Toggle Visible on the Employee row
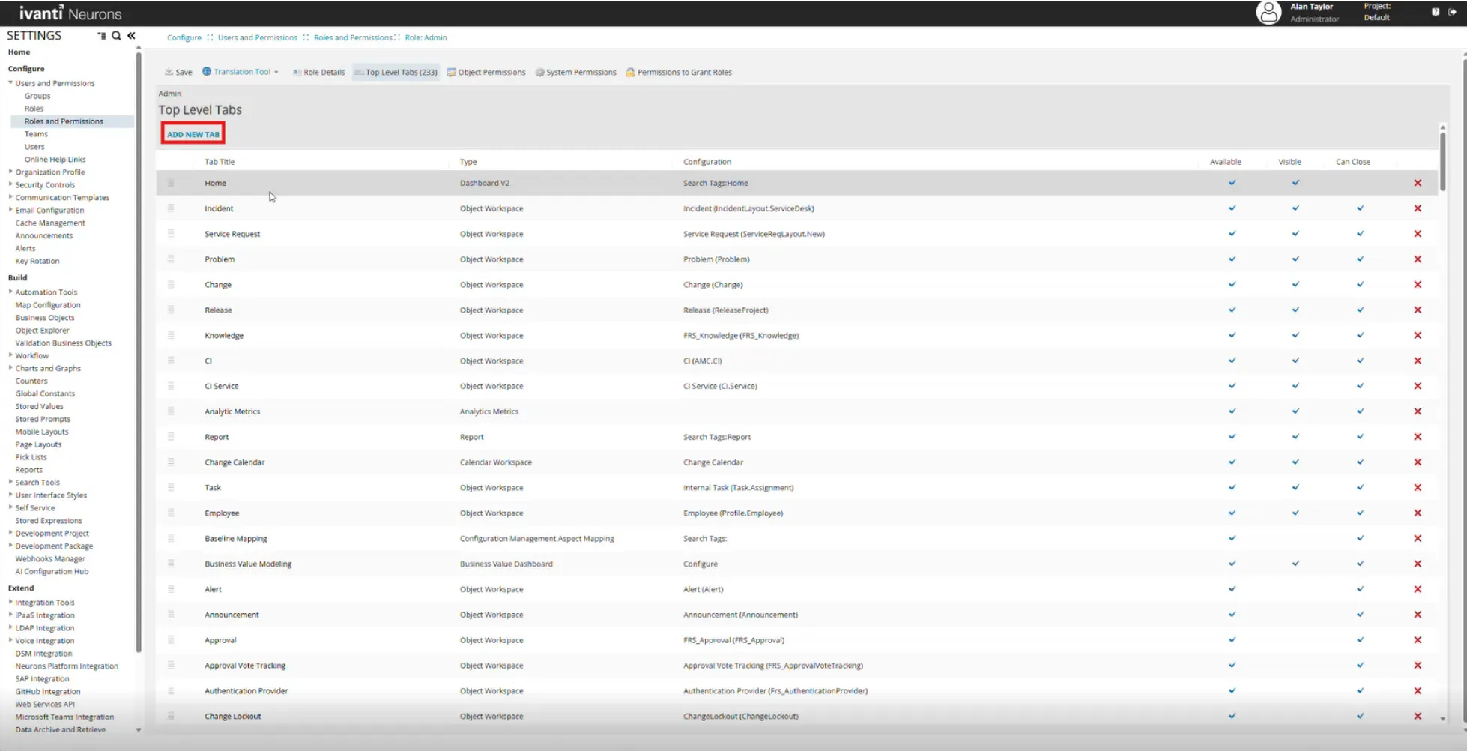Screen dimensions: 1467x751 [x=1295, y=513]
